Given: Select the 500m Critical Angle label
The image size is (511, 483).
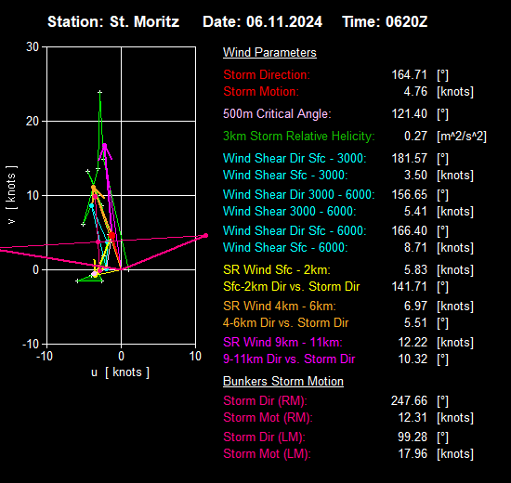Looking at the screenshot, I should click(x=277, y=113).
